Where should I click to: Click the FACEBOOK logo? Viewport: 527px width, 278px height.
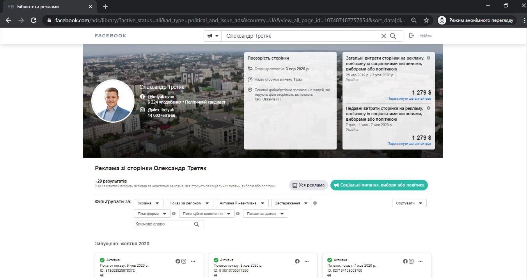point(111,35)
